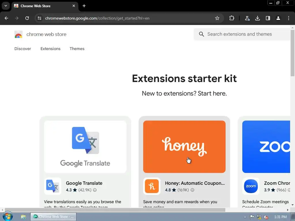Open the Google Translate title link
Image resolution: width=295 pixels, height=221 pixels.
pos(84,183)
